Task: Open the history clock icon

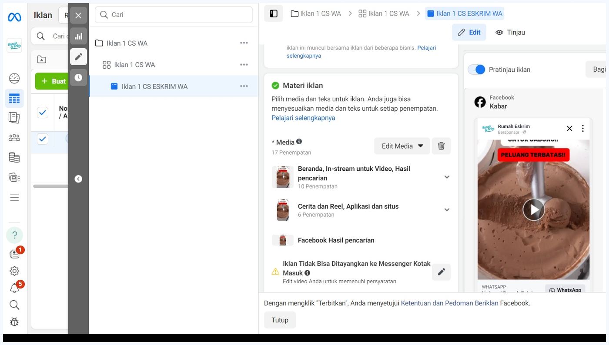Action: (x=78, y=77)
